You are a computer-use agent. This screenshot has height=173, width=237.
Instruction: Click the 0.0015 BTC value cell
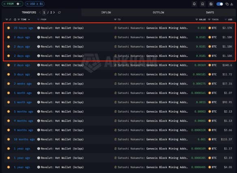click(x=201, y=102)
